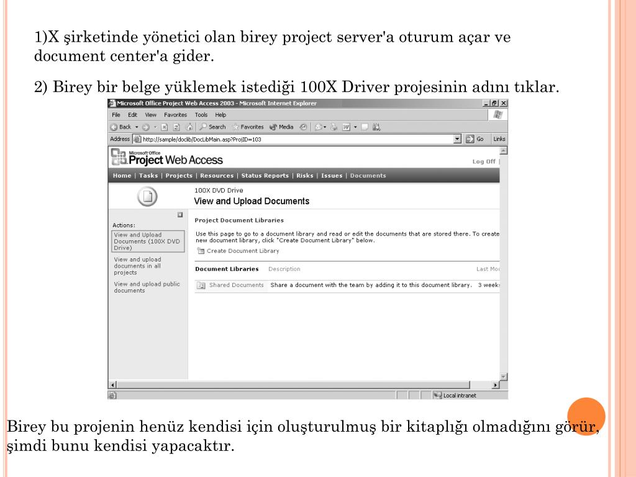Click the horizontal scrollbar track
Image resolution: width=636 pixels, height=477 pixels.
click(480, 384)
